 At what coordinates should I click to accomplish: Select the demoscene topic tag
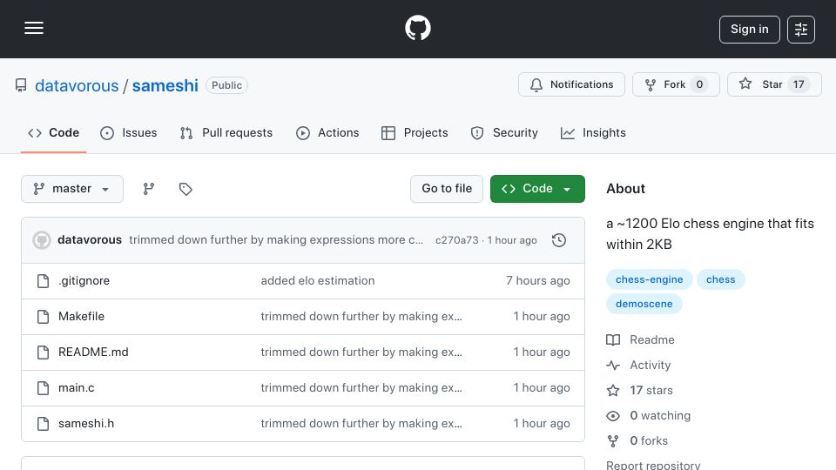pos(644,304)
